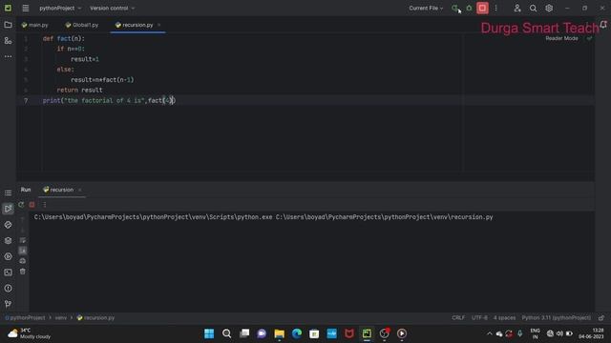Rerun the recursion program

(x=21, y=204)
